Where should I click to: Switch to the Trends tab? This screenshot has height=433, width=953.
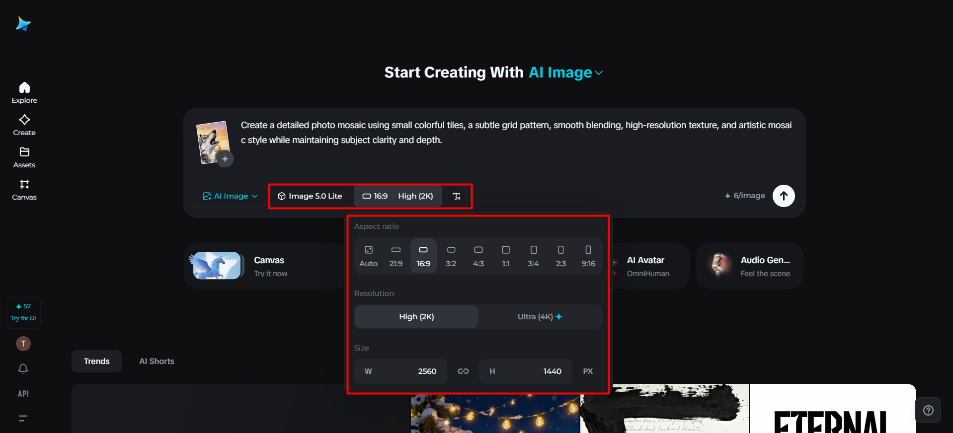[x=96, y=361]
